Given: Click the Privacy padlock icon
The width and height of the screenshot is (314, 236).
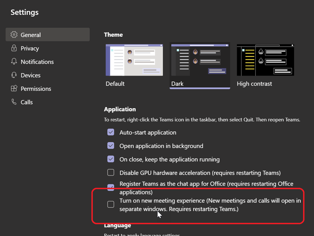Looking at the screenshot, I should pyautogui.click(x=14, y=48).
